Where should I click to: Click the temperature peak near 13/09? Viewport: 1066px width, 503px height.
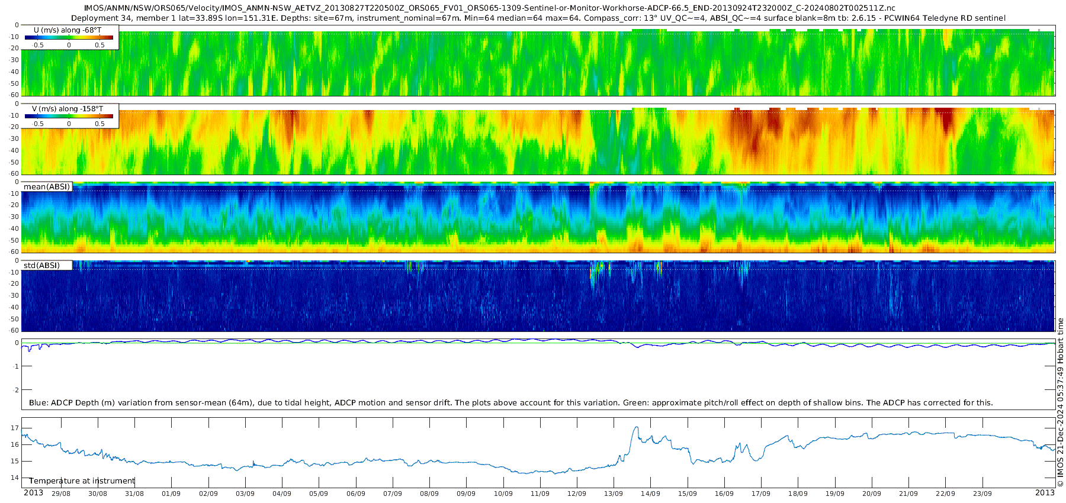click(636, 427)
